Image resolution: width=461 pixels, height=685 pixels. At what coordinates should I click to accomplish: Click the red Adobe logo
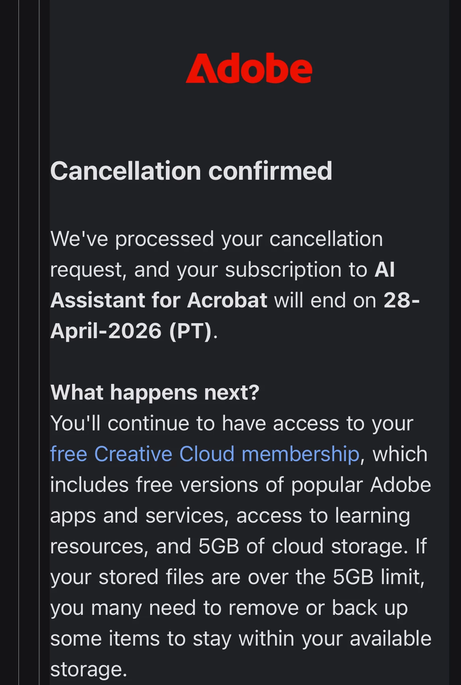coord(249,68)
